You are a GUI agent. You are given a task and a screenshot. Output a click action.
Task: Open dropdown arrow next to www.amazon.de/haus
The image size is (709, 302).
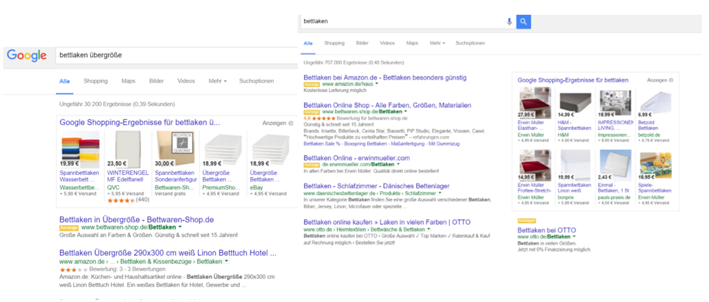pyautogui.click(x=377, y=84)
